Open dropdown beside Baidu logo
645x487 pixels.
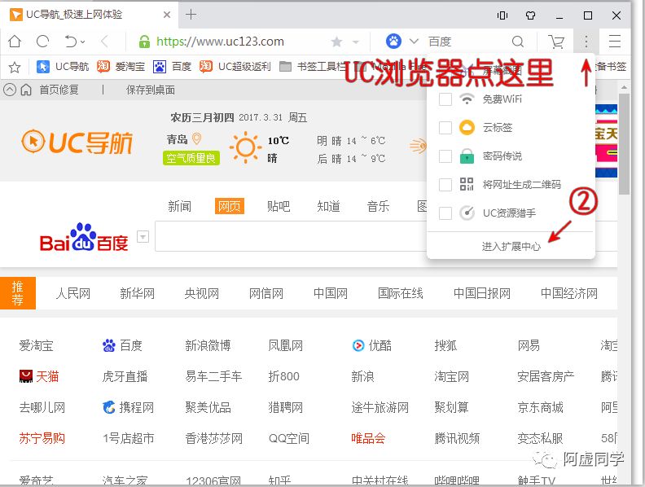(x=143, y=237)
